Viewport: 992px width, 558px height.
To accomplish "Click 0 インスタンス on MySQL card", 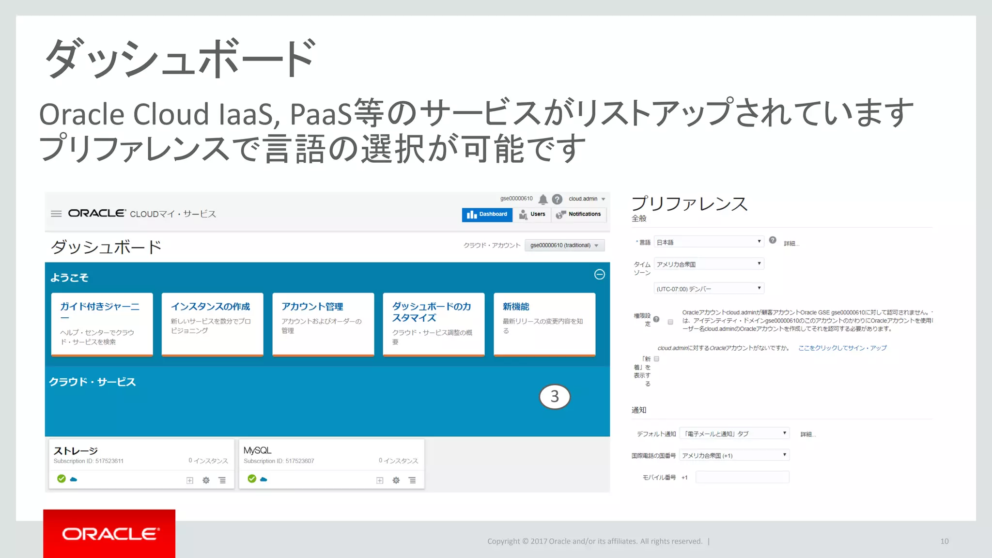I will click(x=398, y=461).
